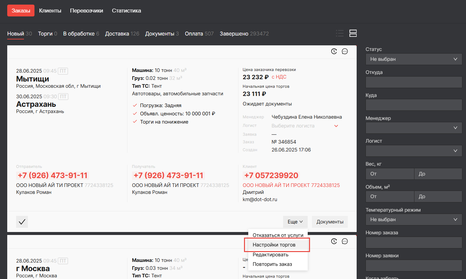Click Торги на понижение option text
The width and height of the screenshot is (466, 279).
pos(164,122)
